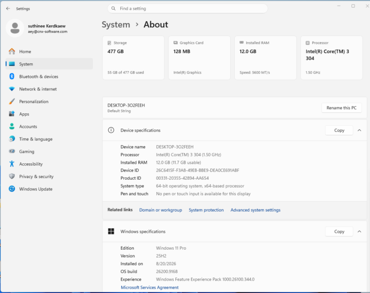Click the System monitor icon

click(x=12, y=64)
